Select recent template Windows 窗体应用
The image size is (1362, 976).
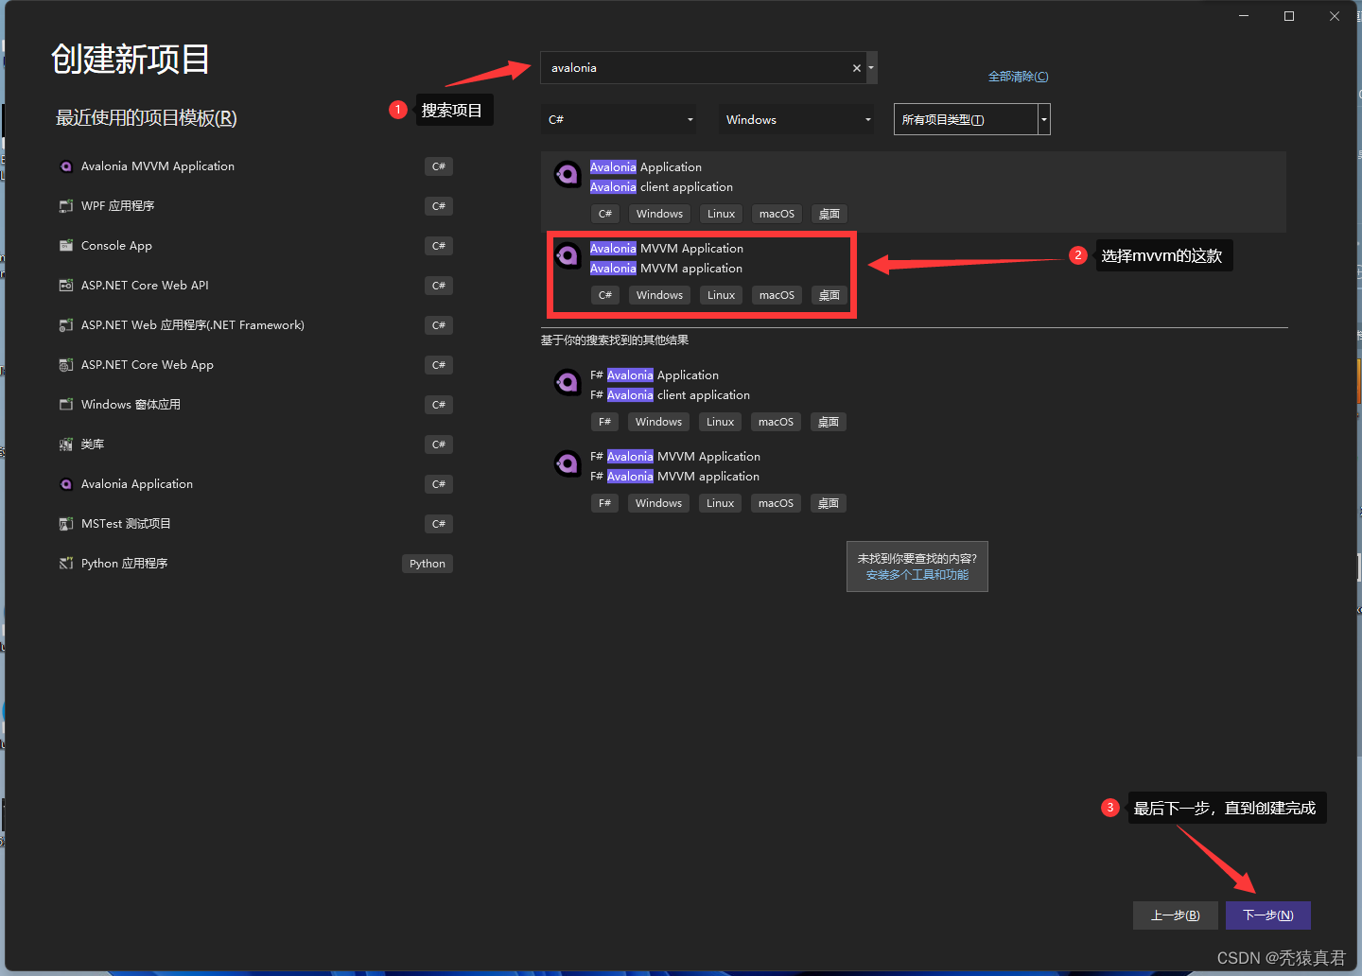(x=255, y=405)
